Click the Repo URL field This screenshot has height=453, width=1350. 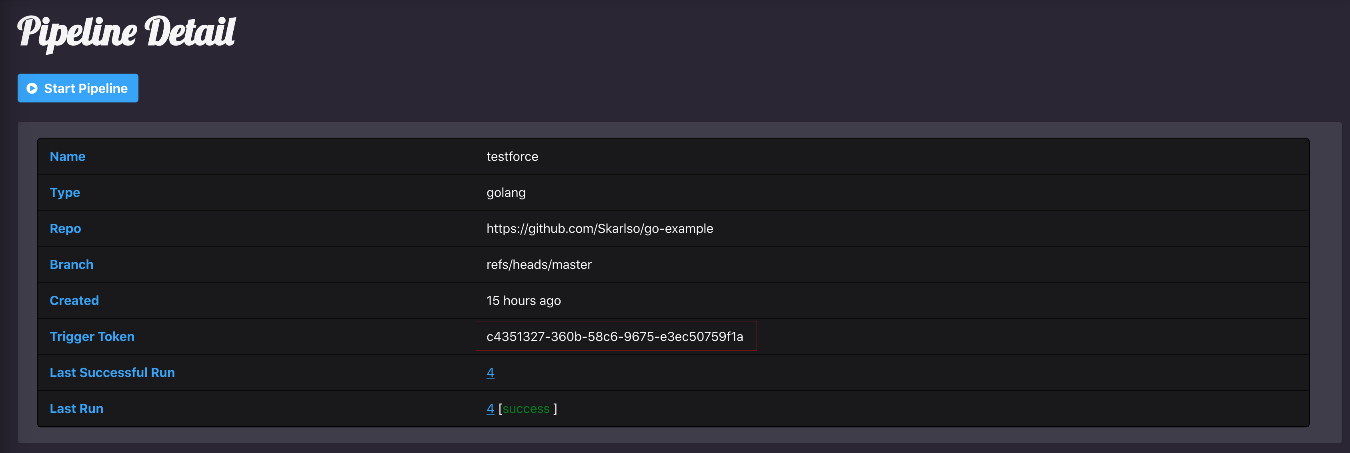600,228
